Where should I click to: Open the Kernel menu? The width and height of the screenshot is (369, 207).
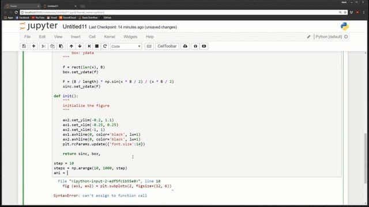pyautogui.click(x=110, y=37)
